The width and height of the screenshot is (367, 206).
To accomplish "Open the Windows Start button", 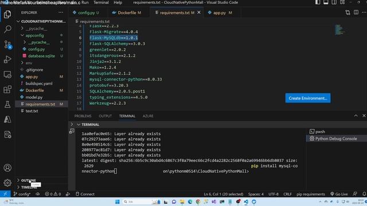I will pos(118,202).
